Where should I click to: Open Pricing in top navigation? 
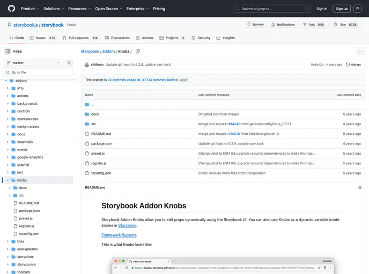(159, 9)
